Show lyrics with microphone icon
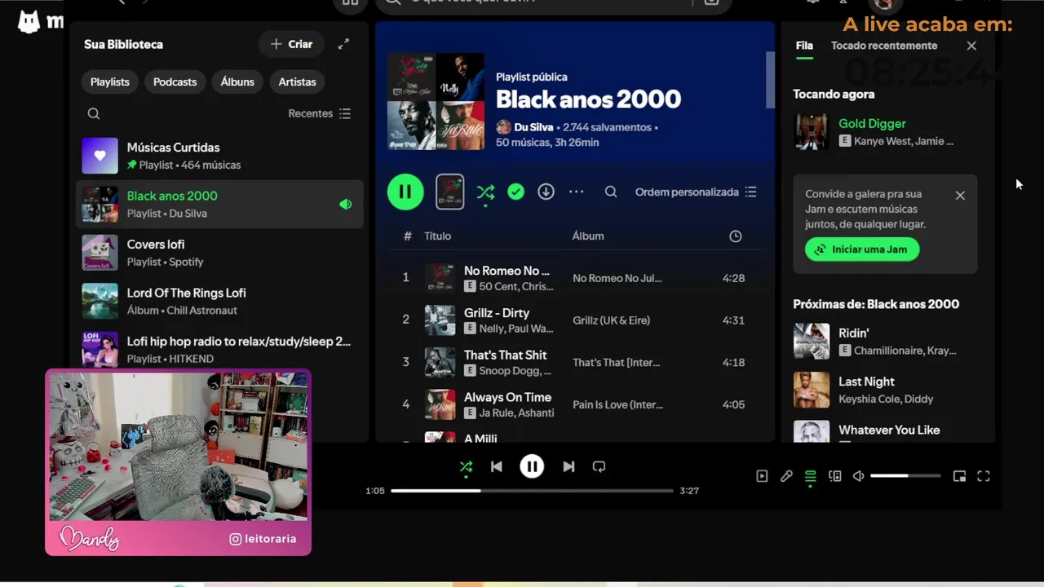The image size is (1044, 587). coord(786,476)
